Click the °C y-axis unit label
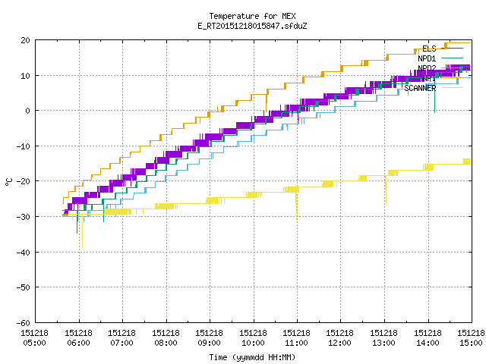Screen dimensions: 486x364 (8, 182)
